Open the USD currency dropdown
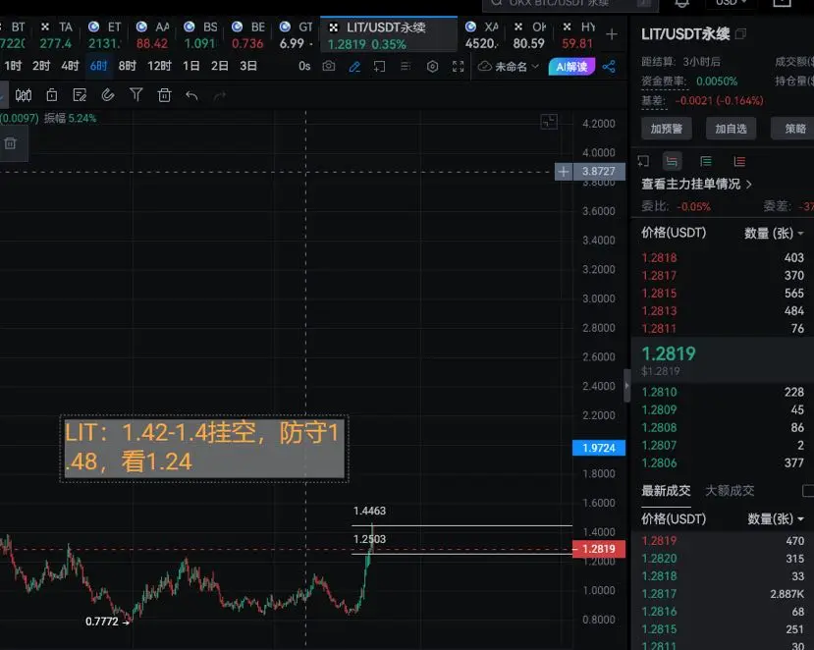This screenshot has height=650, width=814. (x=731, y=3)
